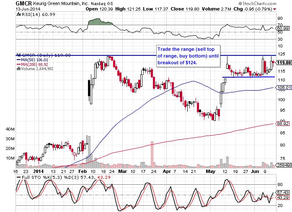Click the 85 price level on right axis
The width and height of the screenshot is (292, 212).
point(282,133)
